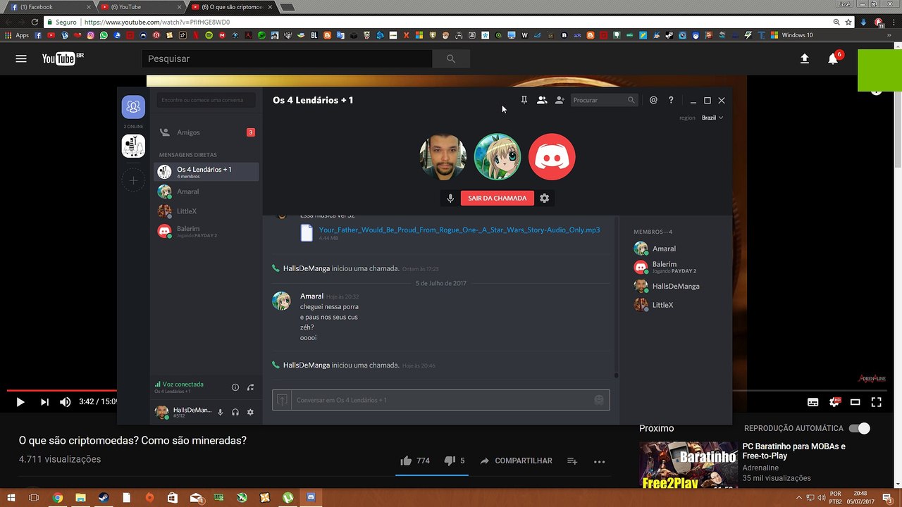Enter YouTube fullscreen
The width and height of the screenshot is (902, 507).
[877, 402]
